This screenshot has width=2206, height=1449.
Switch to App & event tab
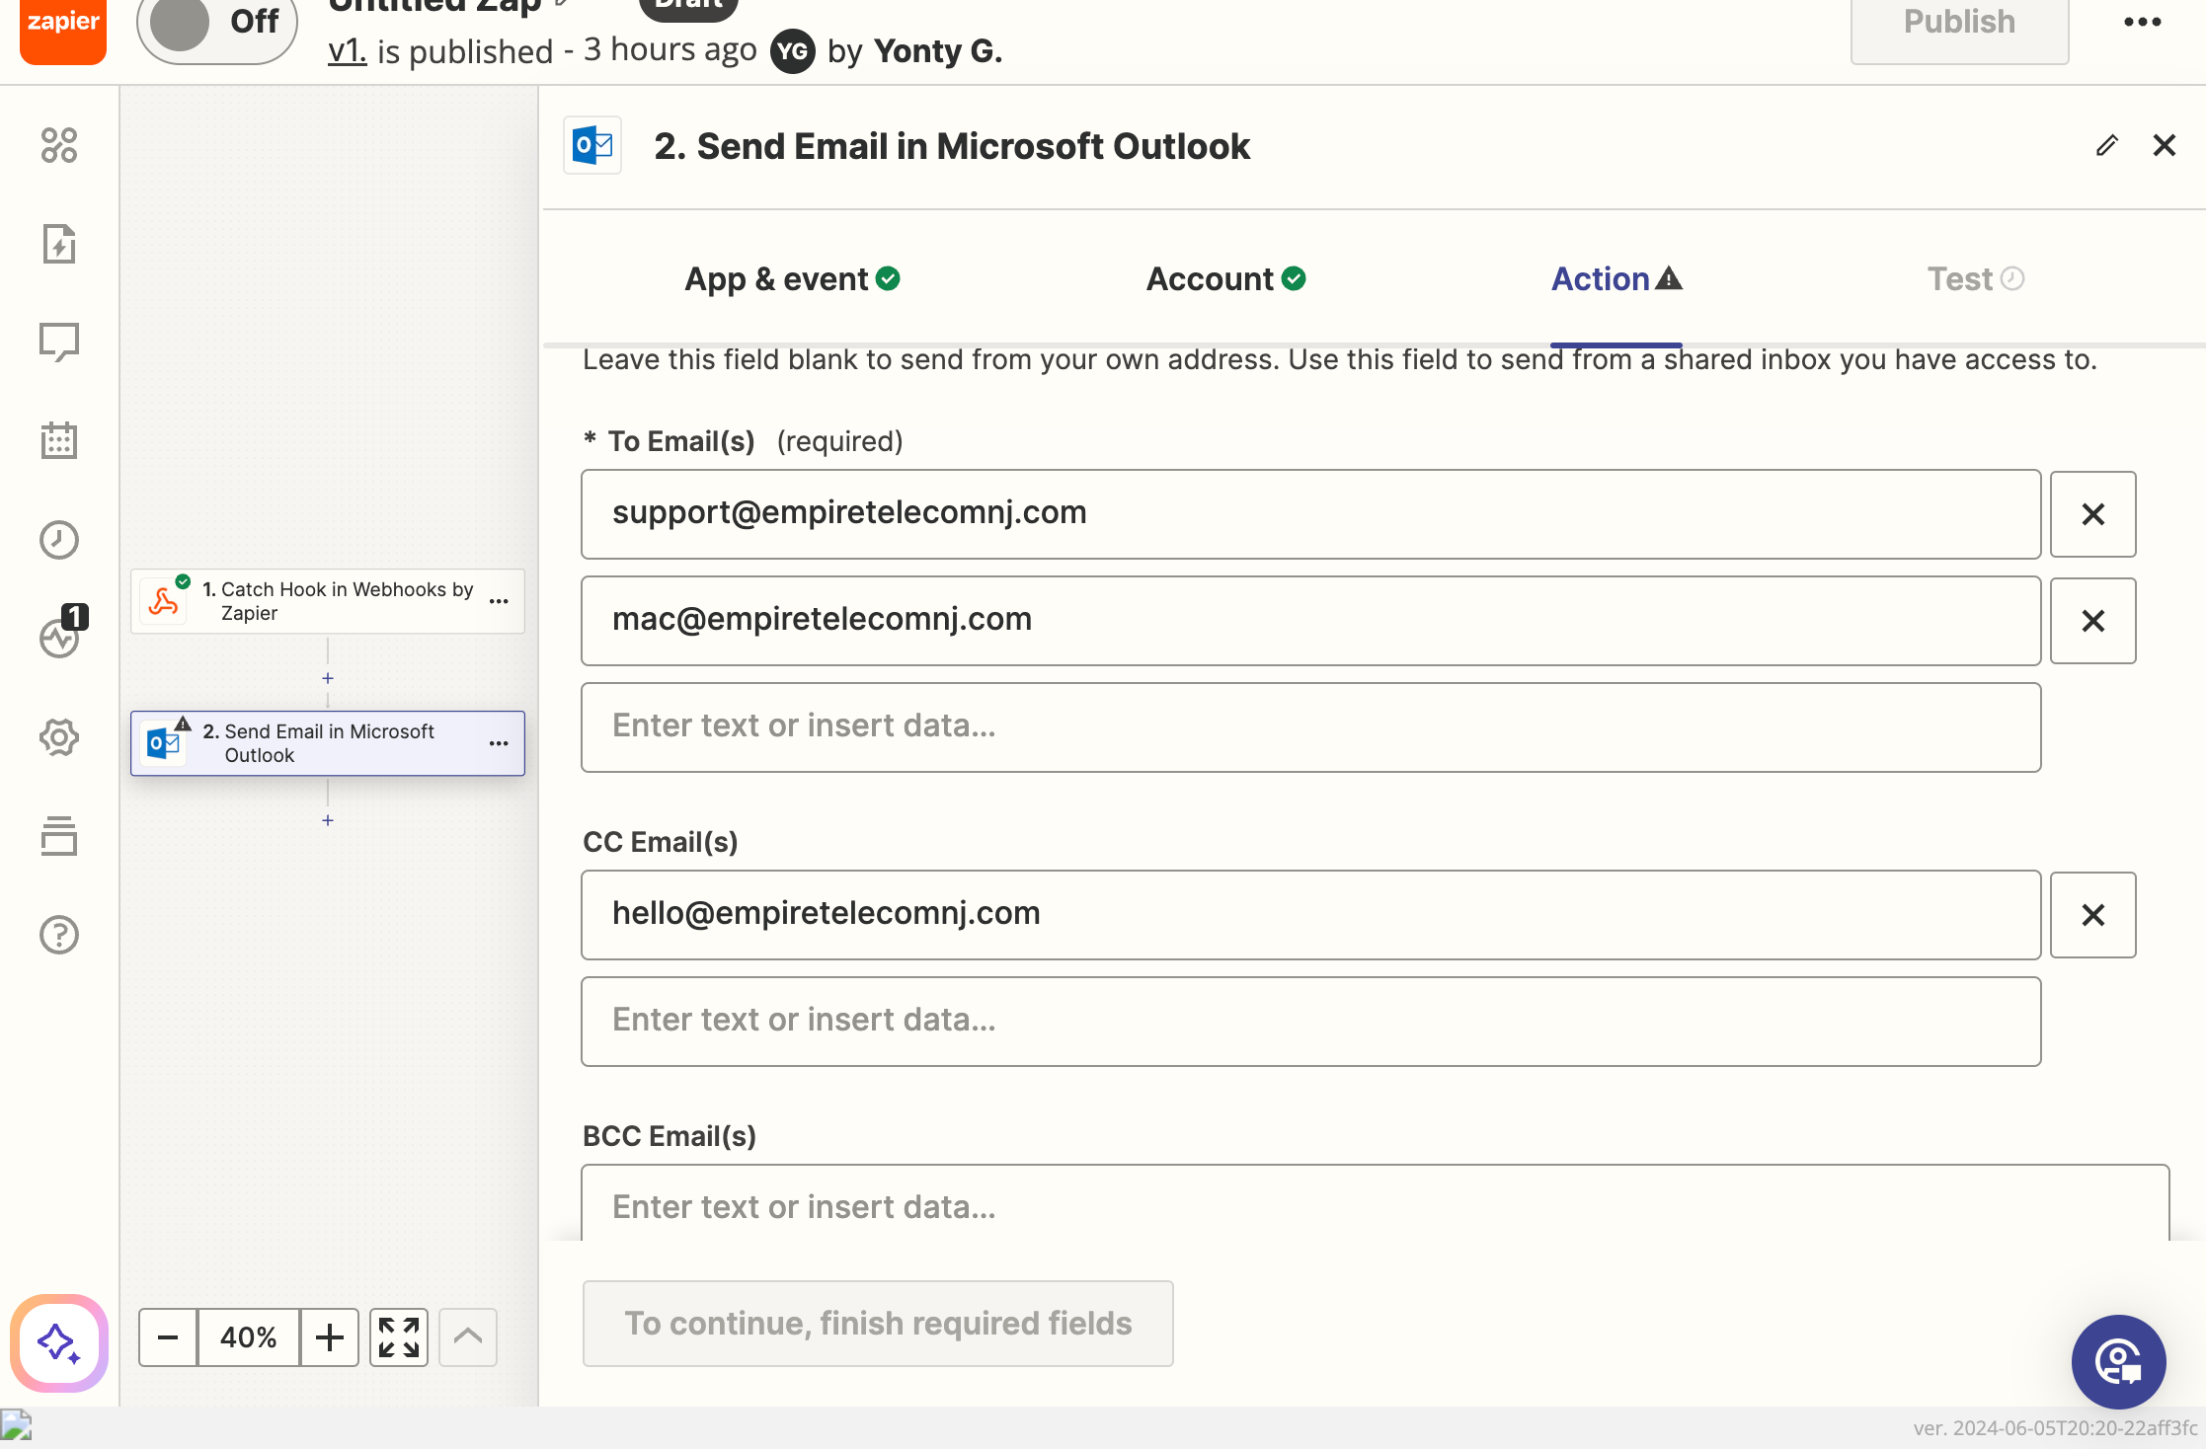[x=792, y=279]
